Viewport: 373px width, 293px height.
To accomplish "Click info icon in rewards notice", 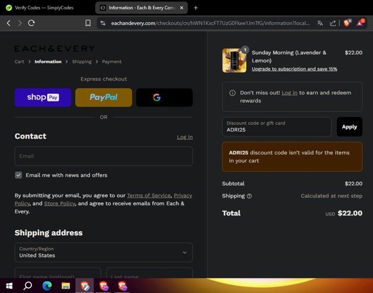I will coord(233,93).
